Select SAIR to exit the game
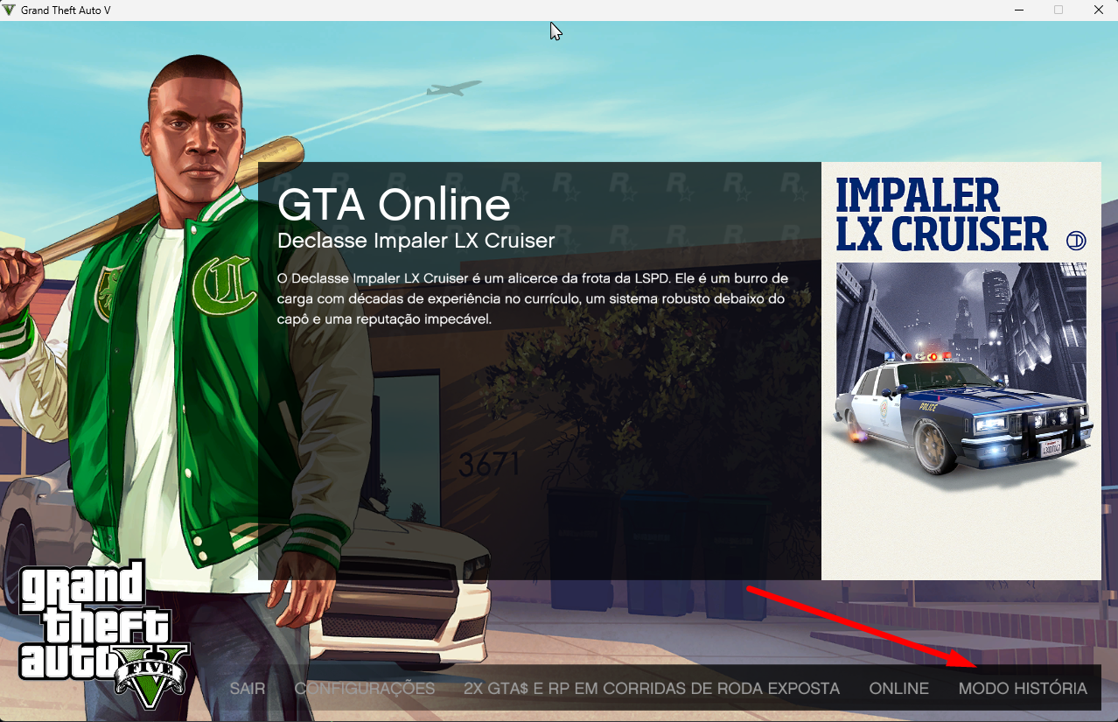The height and width of the screenshot is (722, 1118). pyautogui.click(x=248, y=689)
